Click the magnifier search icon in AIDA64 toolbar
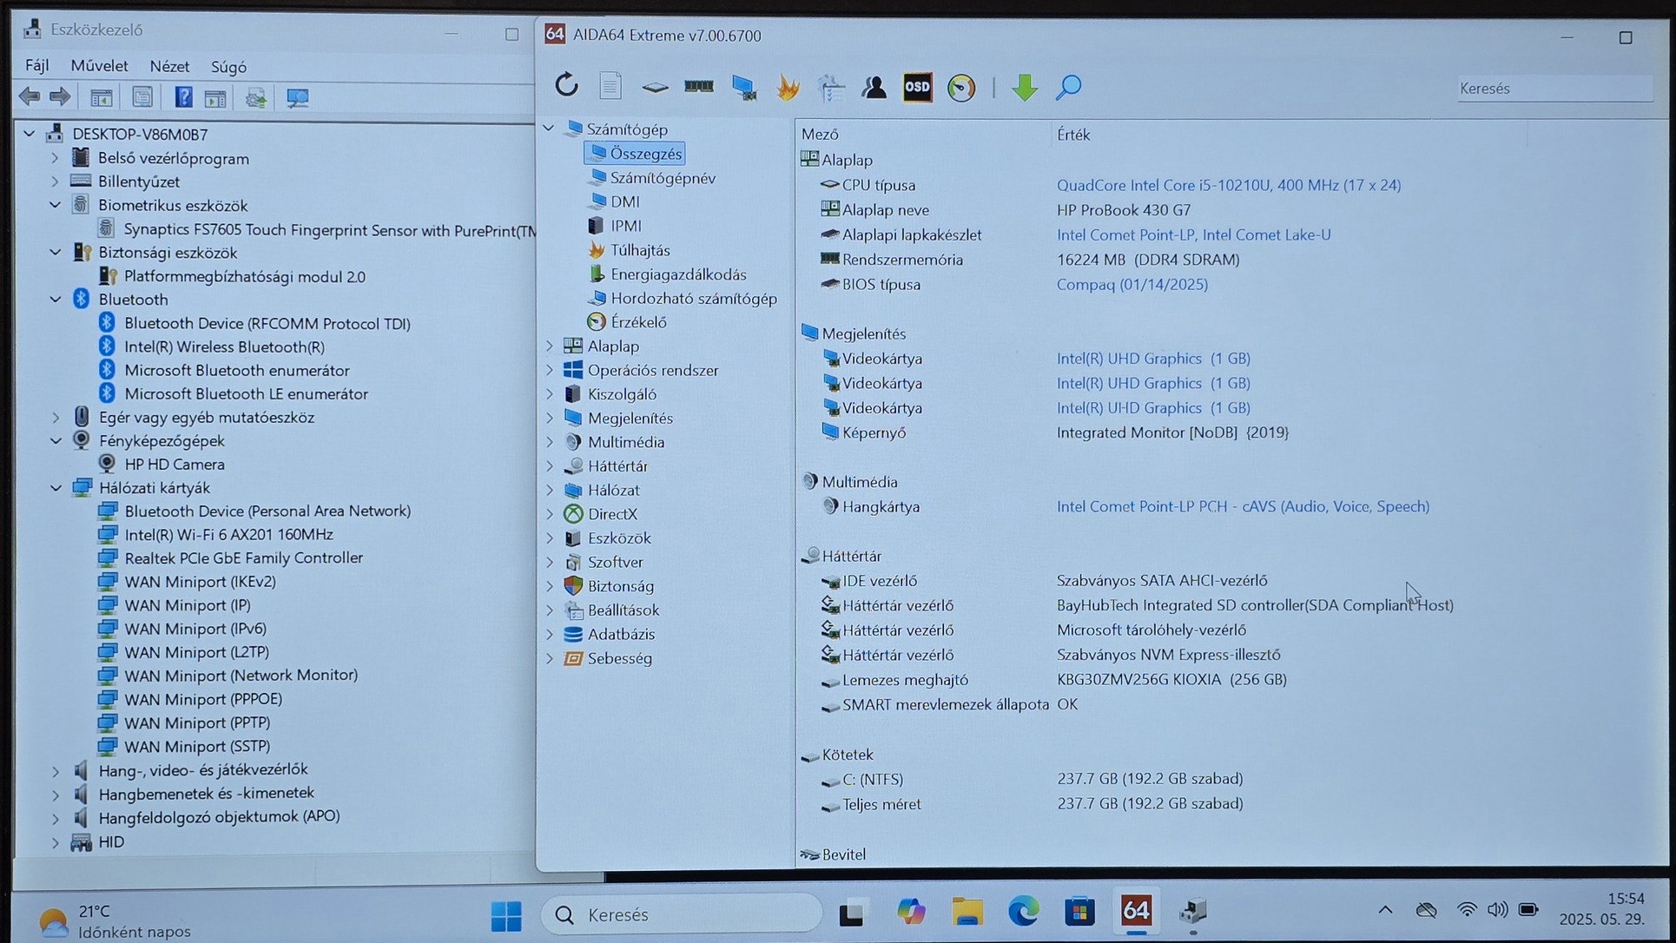The image size is (1676, 943). click(1068, 87)
